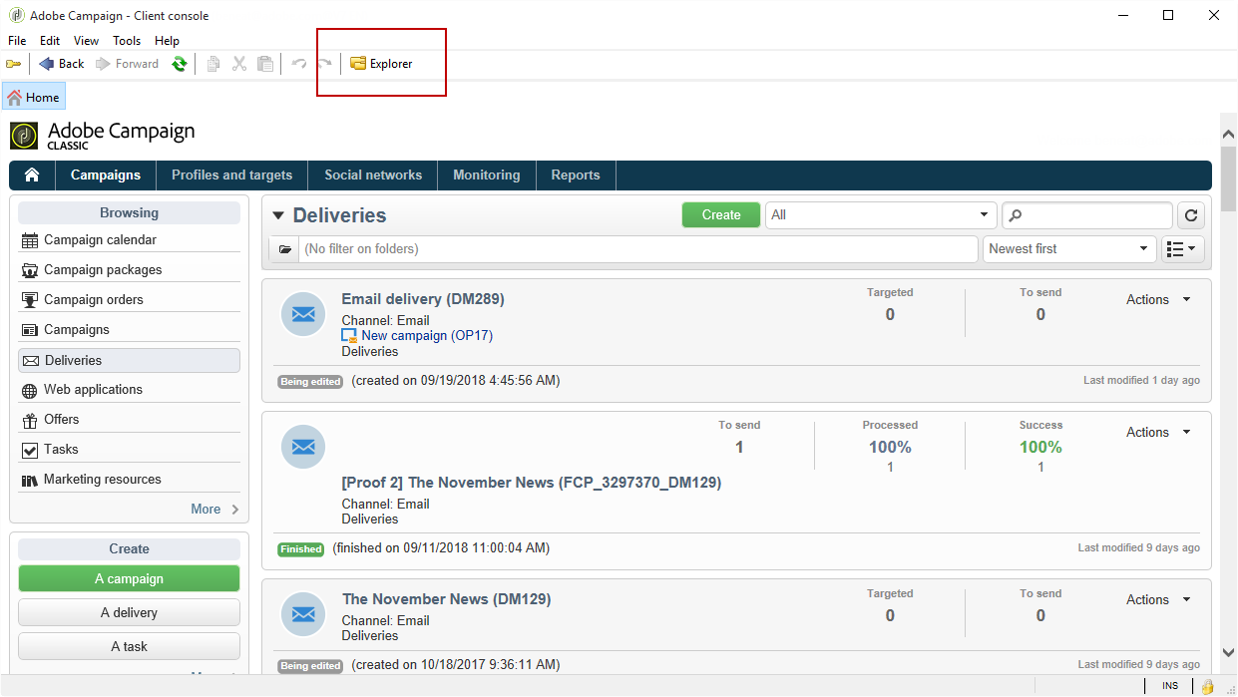
Task: Open Campaign packages in Browsing panel
Action: tap(129, 269)
